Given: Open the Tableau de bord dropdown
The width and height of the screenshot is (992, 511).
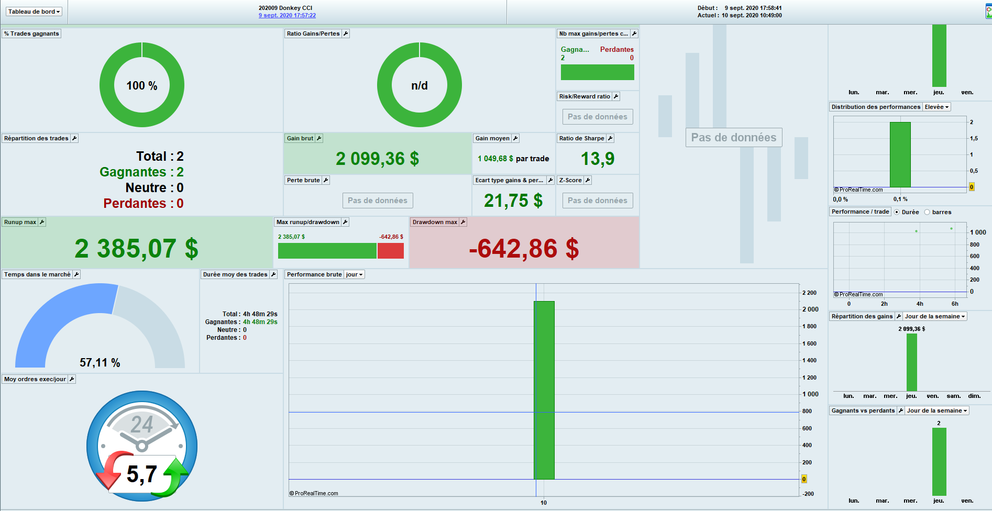Looking at the screenshot, I should coord(34,12).
